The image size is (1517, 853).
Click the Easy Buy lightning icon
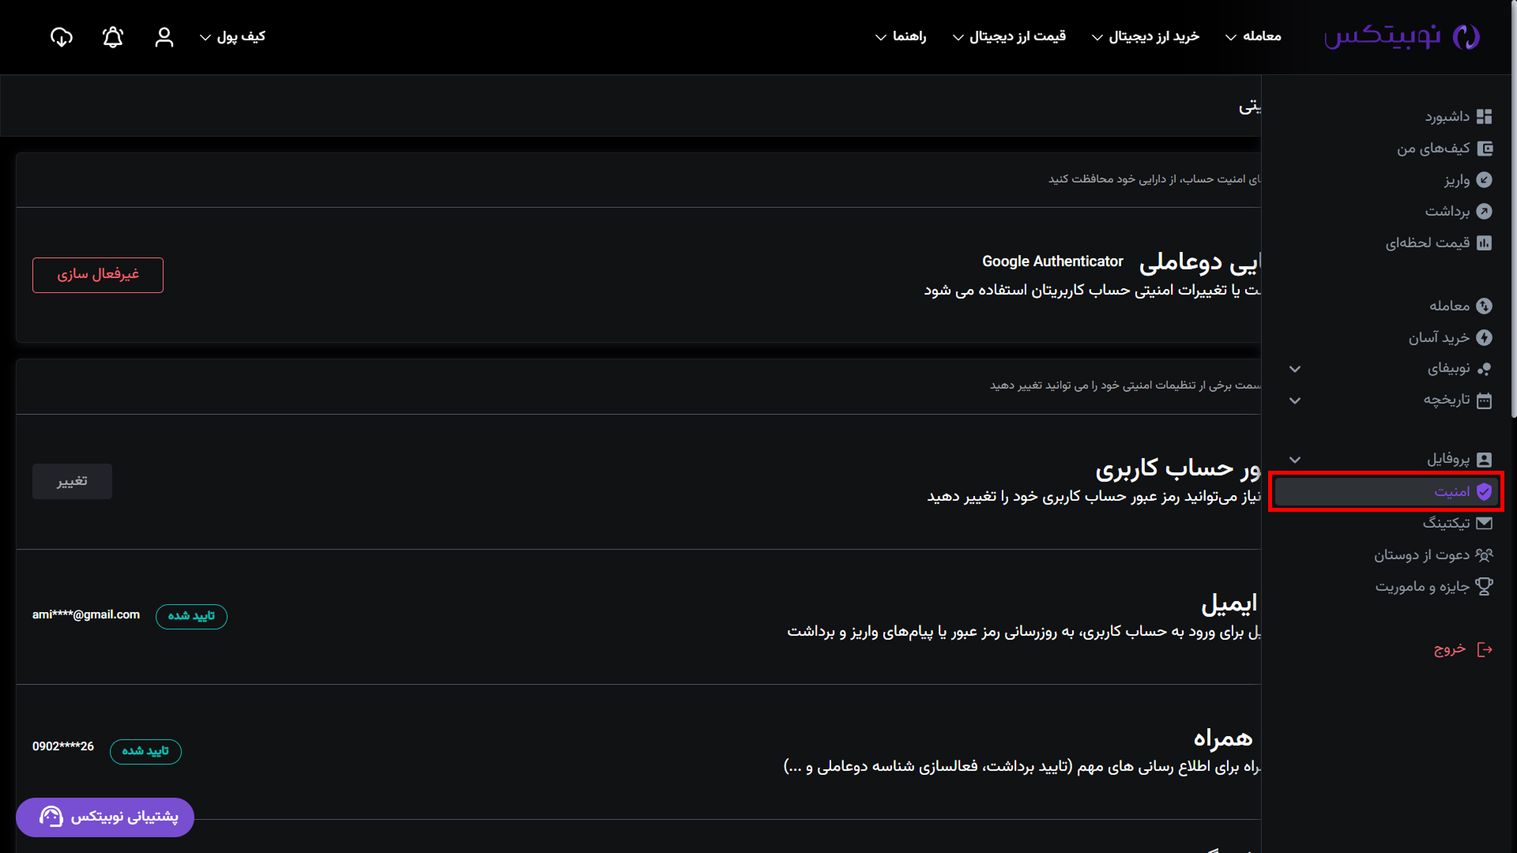(1485, 338)
